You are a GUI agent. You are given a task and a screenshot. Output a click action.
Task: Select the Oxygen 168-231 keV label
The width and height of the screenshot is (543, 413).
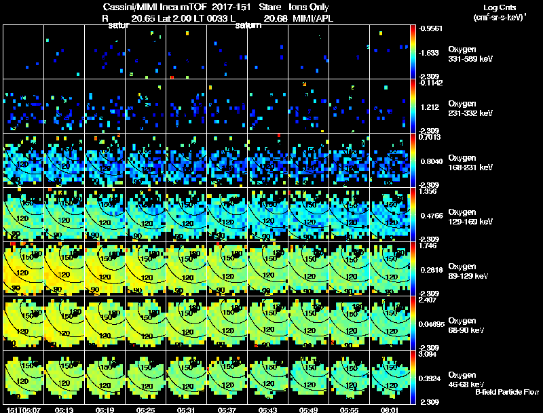(x=470, y=163)
